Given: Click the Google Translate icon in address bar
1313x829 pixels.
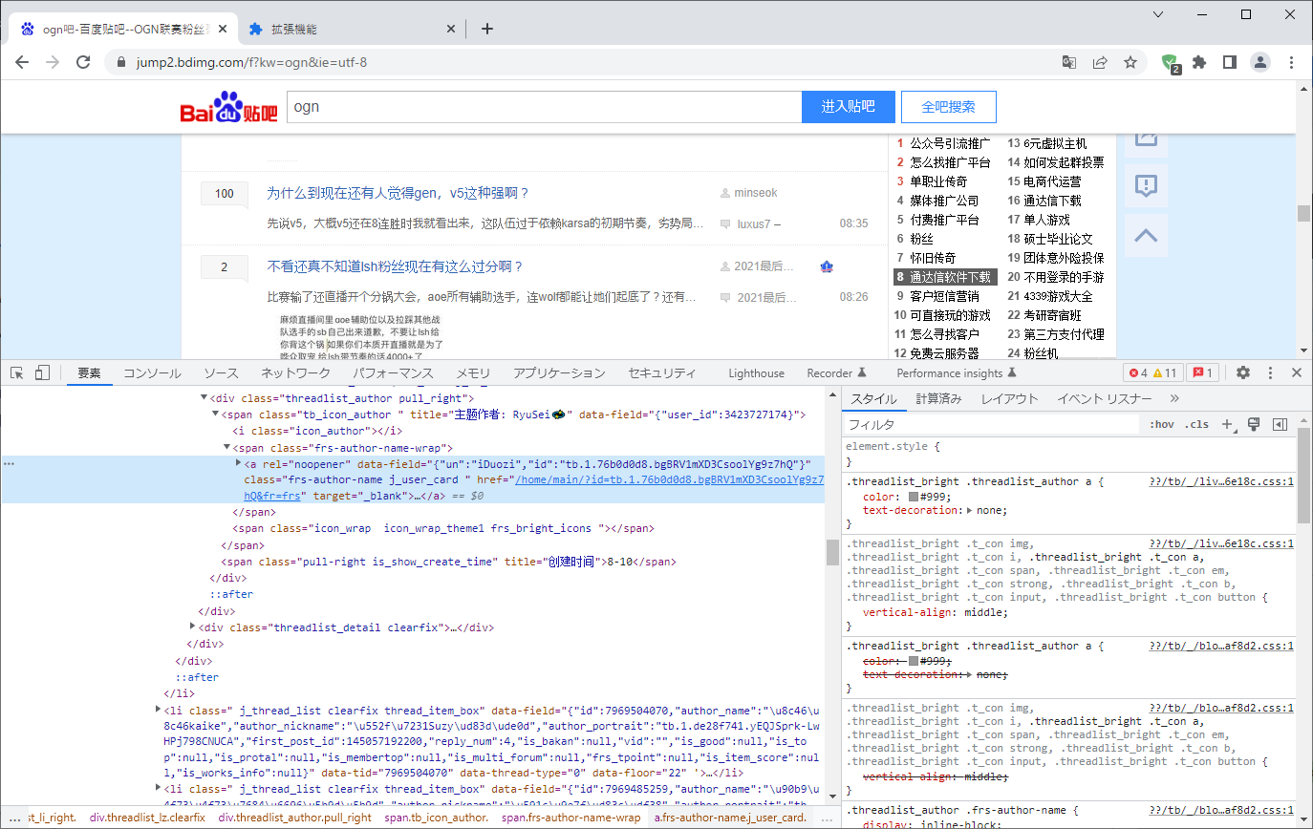Looking at the screenshot, I should (1069, 60).
